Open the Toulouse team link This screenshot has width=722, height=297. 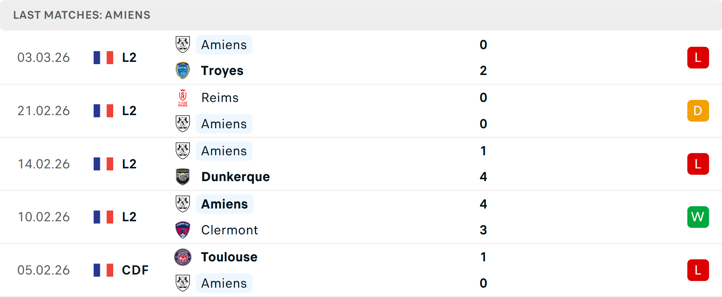[229, 257]
